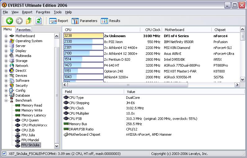The width and height of the screenshot is (247, 158).
Task: Click the Devices tree icon
Action: [x=12, y=76]
